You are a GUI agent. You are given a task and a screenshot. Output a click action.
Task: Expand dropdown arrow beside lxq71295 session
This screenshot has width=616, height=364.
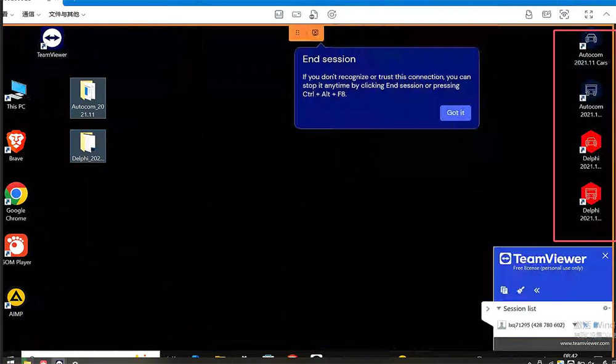575,325
